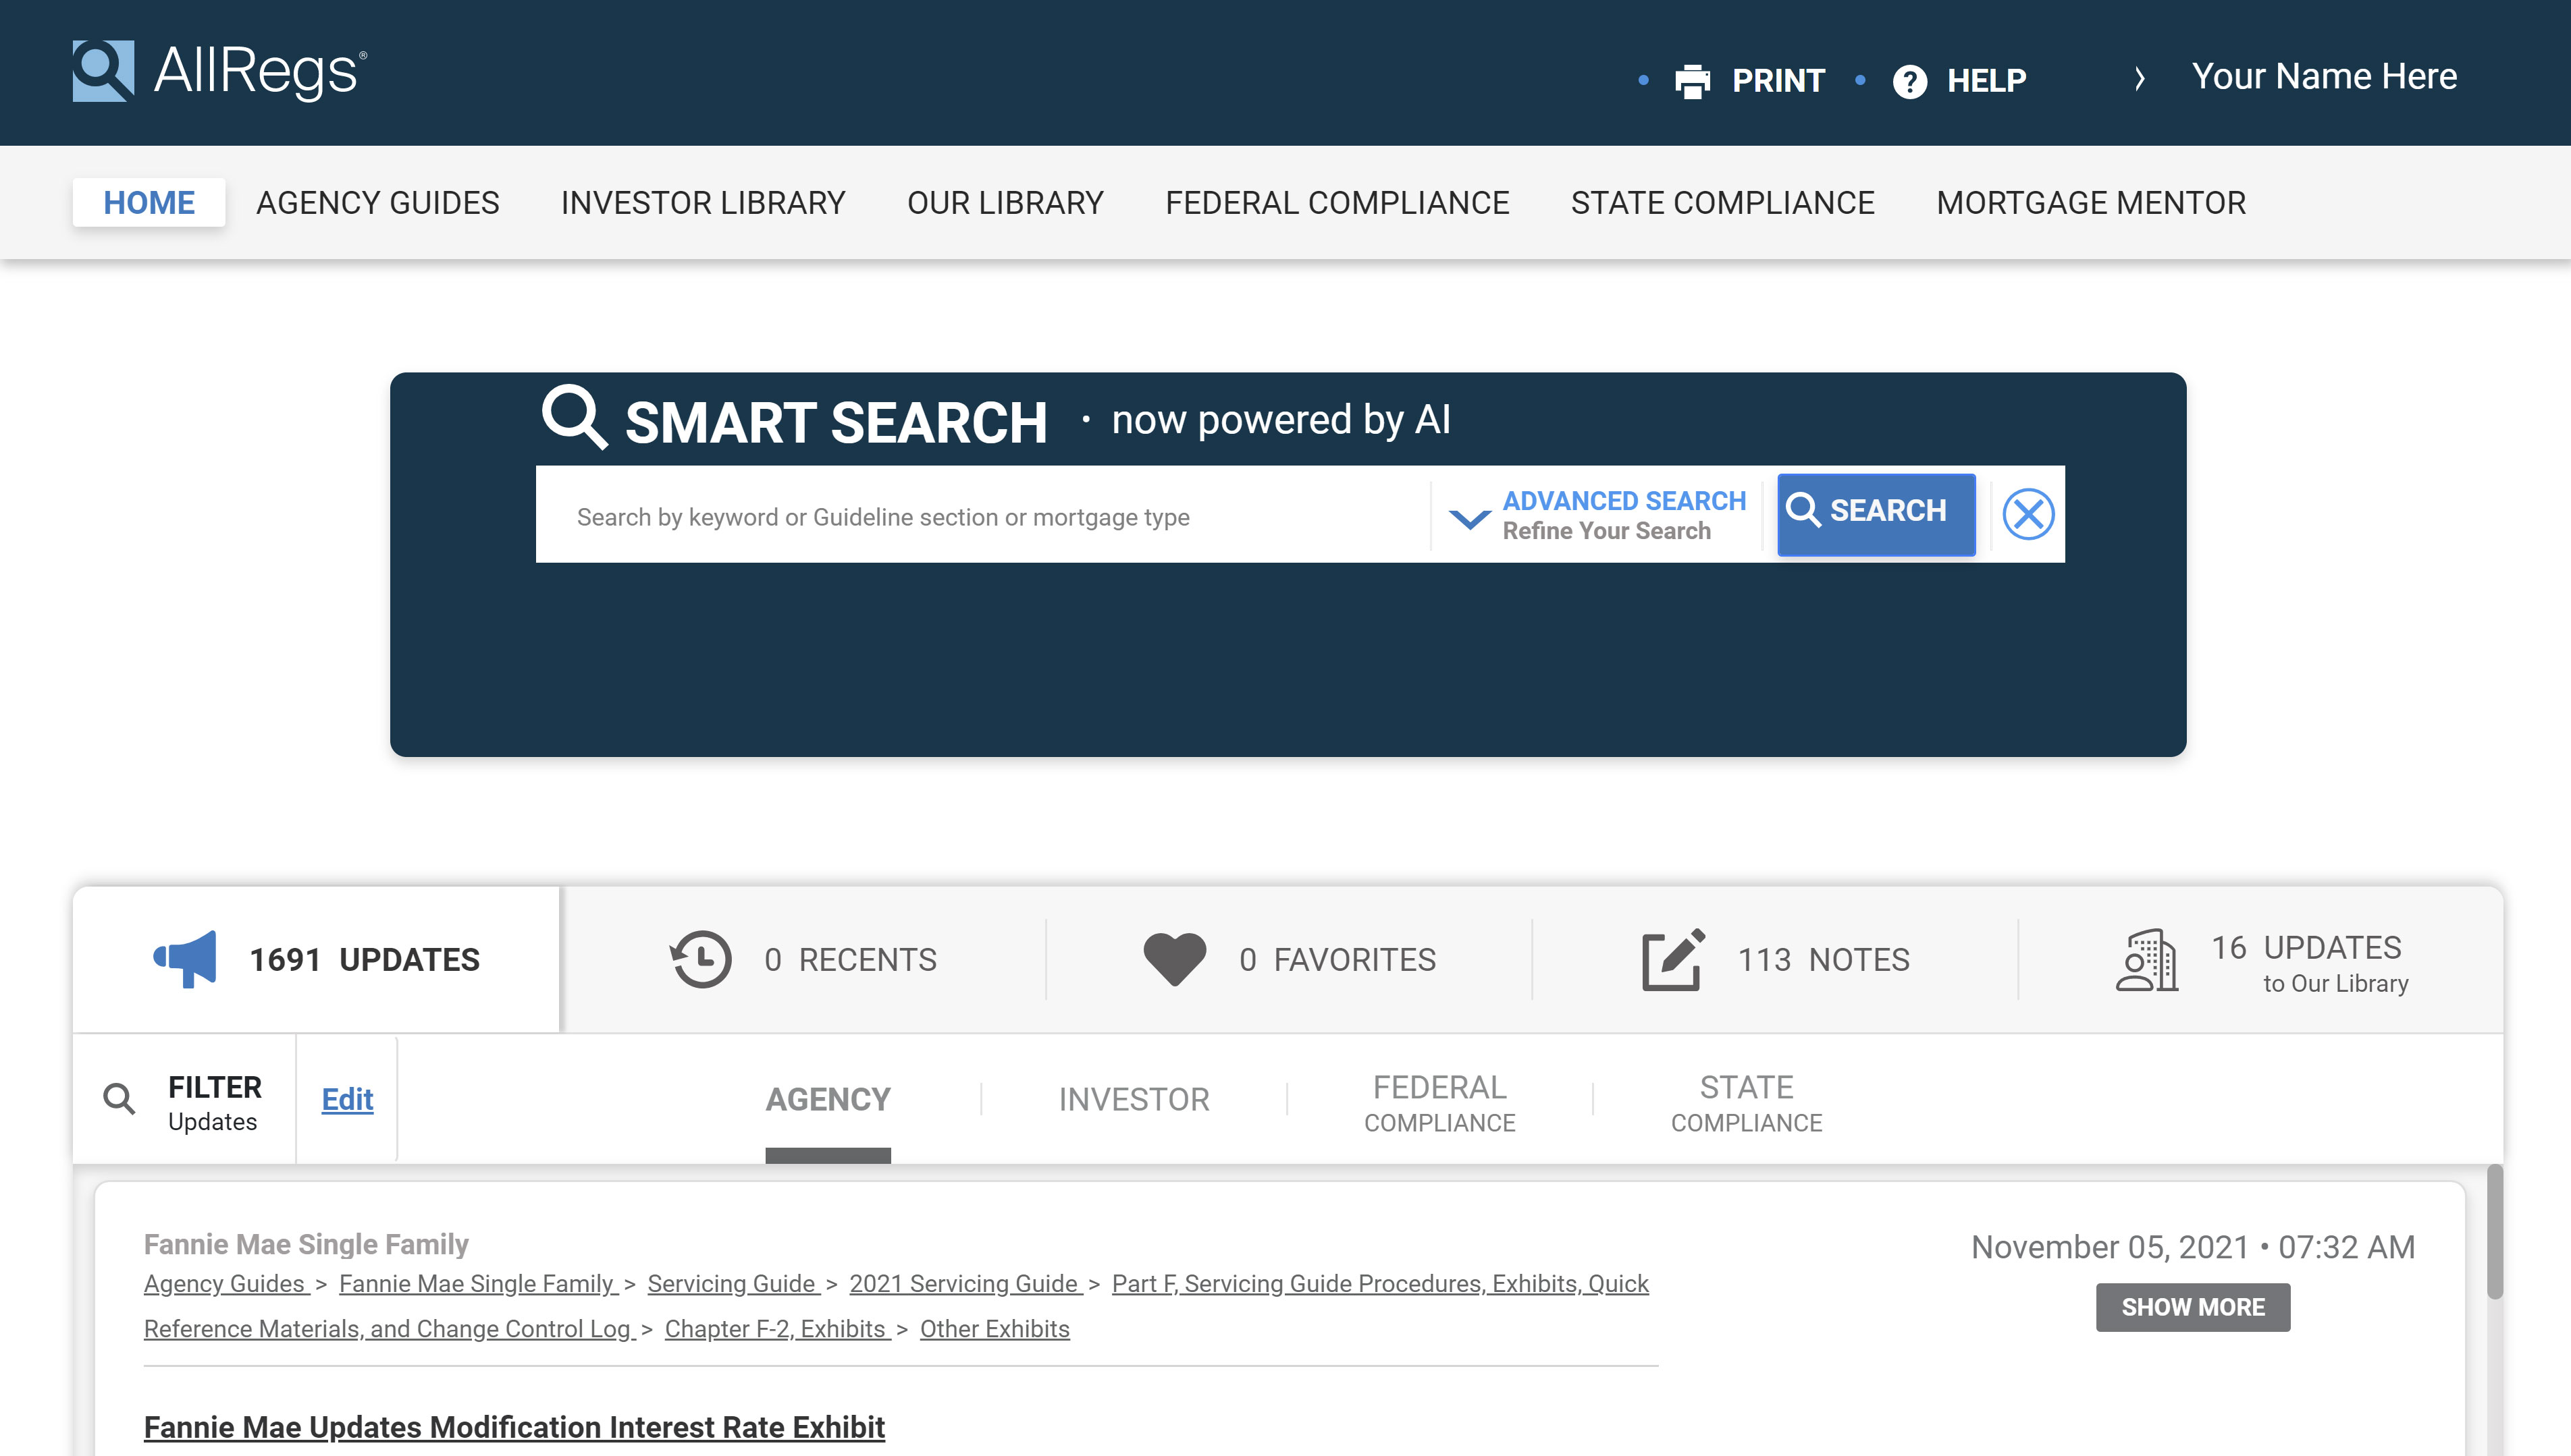This screenshot has width=2571, height=1456.
Task: Open the 0 RECENTS tab
Action: [803, 959]
